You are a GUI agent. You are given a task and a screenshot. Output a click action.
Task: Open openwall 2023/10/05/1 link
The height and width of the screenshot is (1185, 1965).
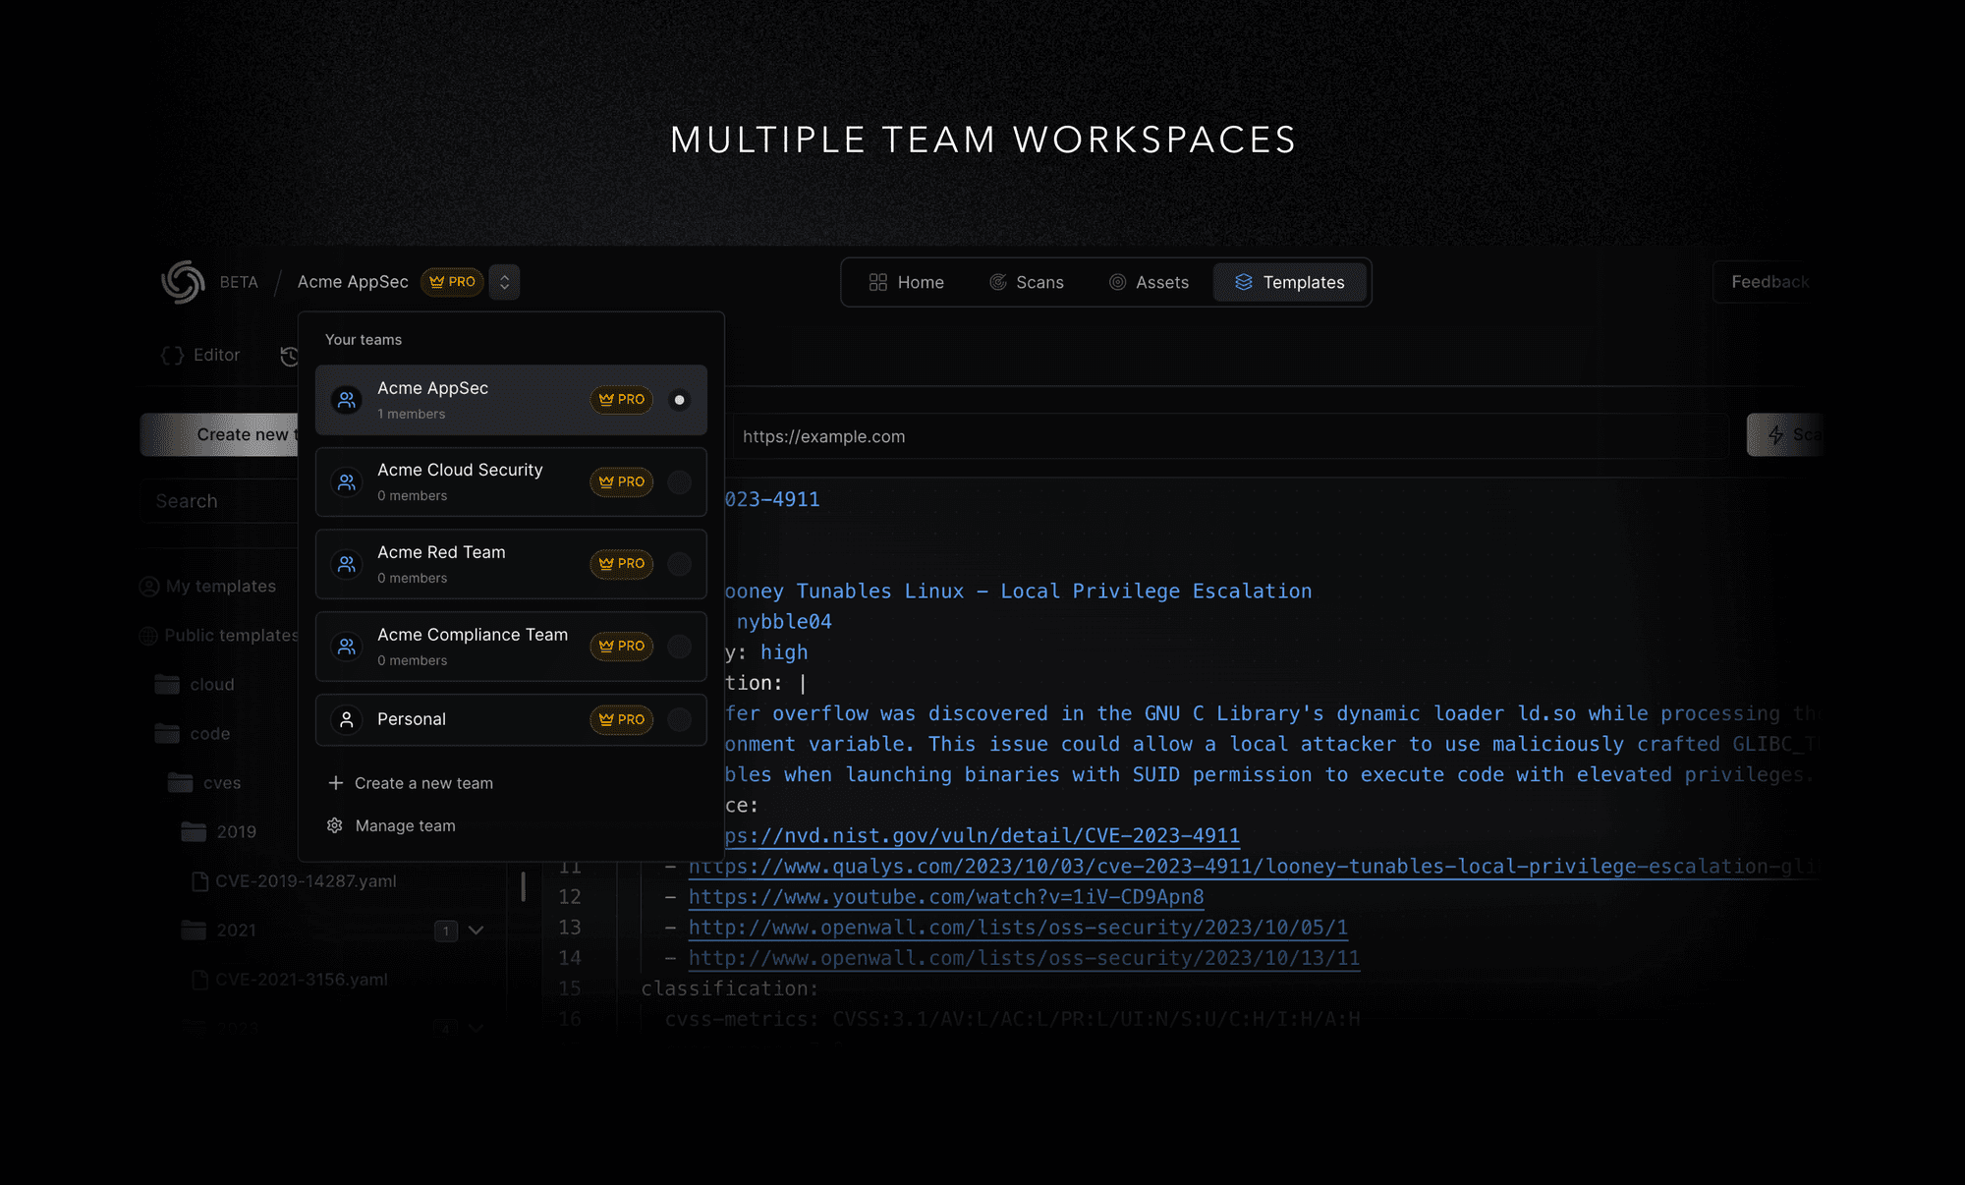coord(1018,928)
